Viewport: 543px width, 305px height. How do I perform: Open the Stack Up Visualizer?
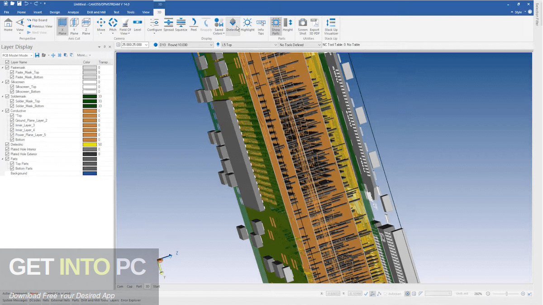[x=331, y=27]
